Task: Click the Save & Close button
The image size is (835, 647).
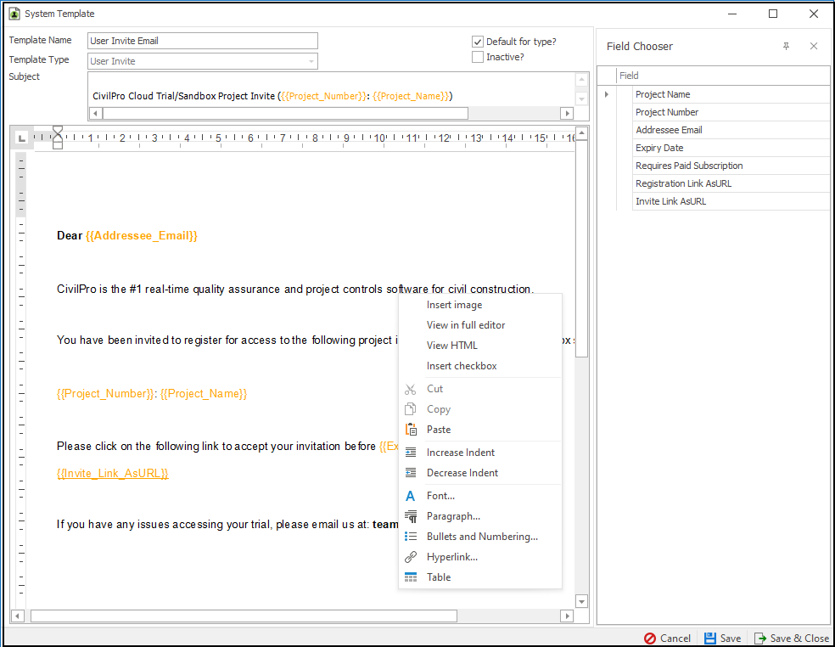Action: coord(791,639)
